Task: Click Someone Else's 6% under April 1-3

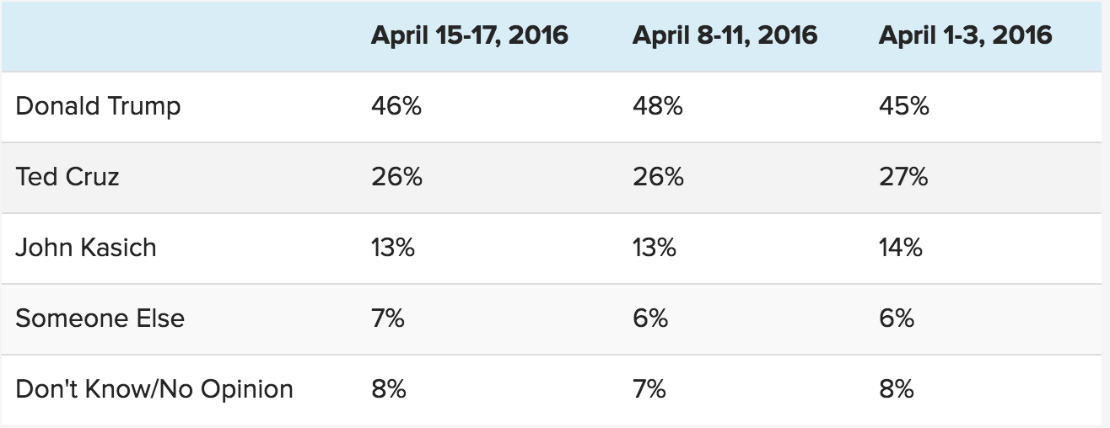Action: [x=896, y=318]
